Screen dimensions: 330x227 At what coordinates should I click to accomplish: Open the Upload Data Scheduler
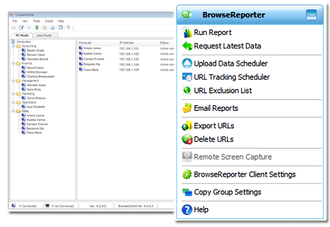[225, 63]
